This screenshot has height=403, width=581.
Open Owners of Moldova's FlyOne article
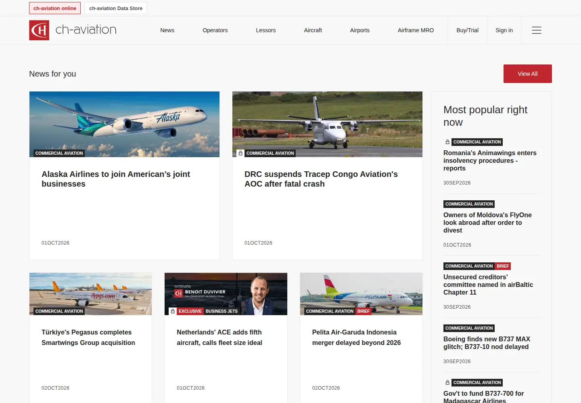[487, 222]
